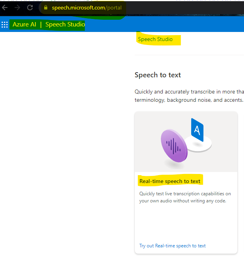Open the Try out Real-time speech to text link
Image resolution: width=244 pixels, height=258 pixels.
(173, 246)
